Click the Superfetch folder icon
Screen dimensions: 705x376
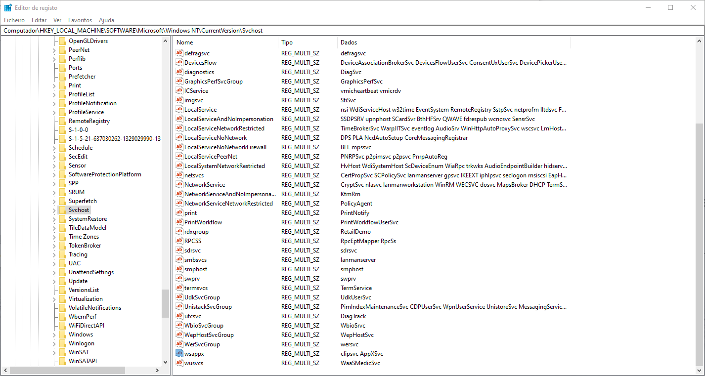pos(62,201)
